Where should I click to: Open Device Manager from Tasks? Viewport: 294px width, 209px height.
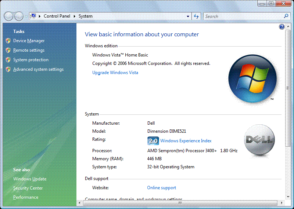pyautogui.click(x=29, y=41)
